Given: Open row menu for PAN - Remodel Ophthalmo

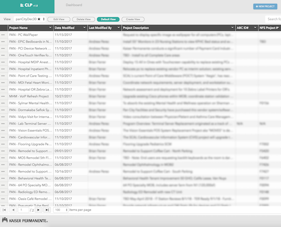Looking at the screenshot, I should [x=3, y=165].
